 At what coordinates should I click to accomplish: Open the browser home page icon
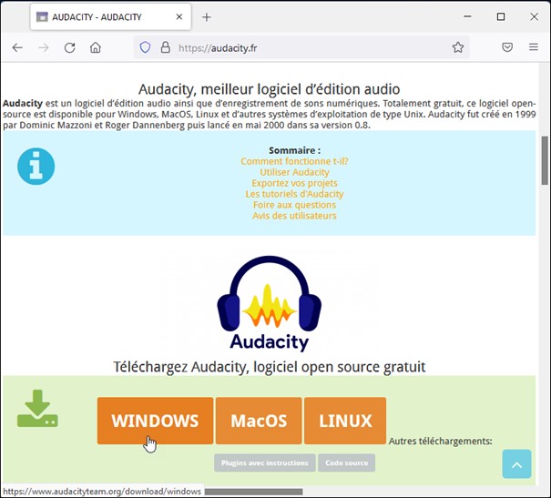[x=96, y=47]
